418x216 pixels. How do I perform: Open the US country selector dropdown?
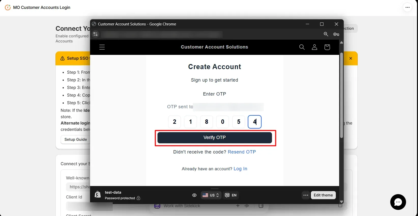[x=211, y=195]
